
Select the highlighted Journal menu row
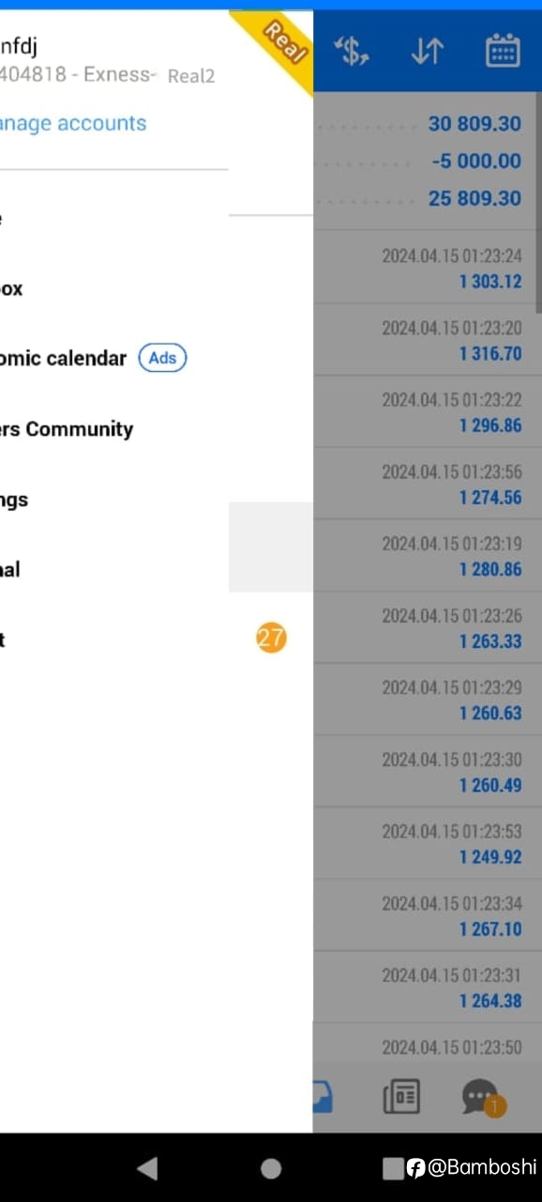(x=157, y=569)
